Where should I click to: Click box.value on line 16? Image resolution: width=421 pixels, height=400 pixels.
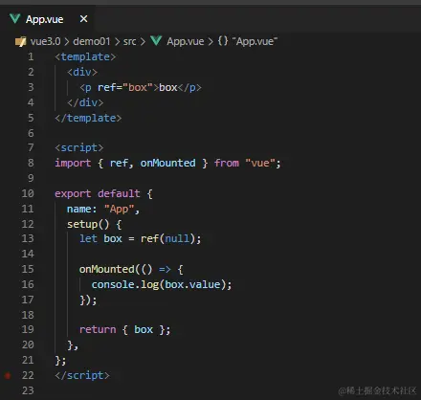192,284
